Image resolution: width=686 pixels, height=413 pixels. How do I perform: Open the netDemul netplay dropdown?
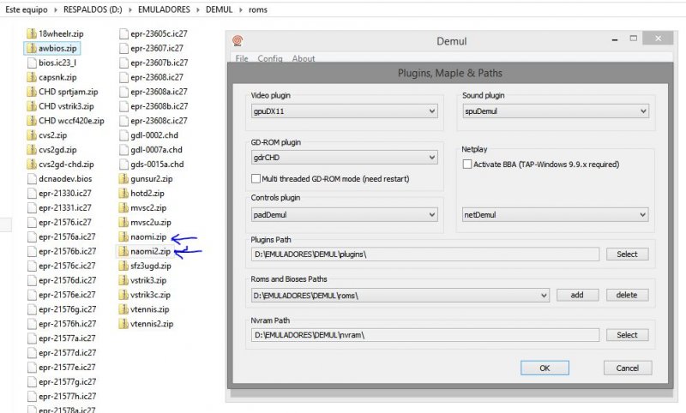click(x=556, y=214)
